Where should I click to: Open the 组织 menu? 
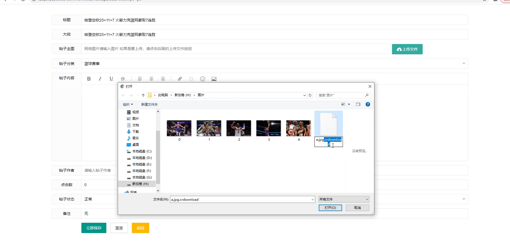(128, 105)
